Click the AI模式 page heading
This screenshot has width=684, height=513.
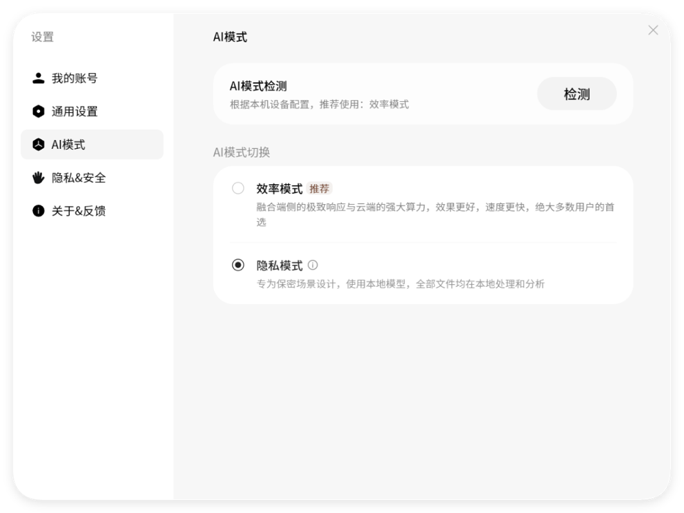(x=230, y=37)
